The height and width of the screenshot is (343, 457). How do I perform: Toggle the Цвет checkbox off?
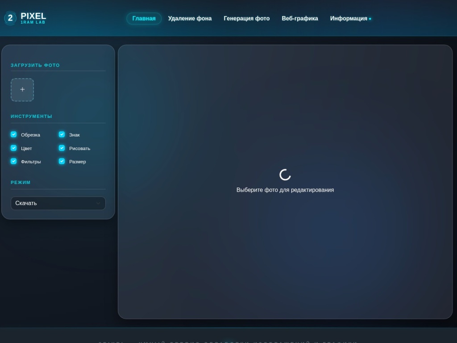click(x=13, y=148)
